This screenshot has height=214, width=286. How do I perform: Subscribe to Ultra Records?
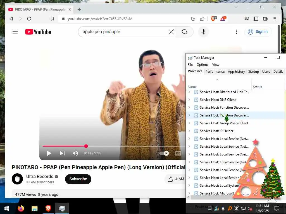coord(78,179)
